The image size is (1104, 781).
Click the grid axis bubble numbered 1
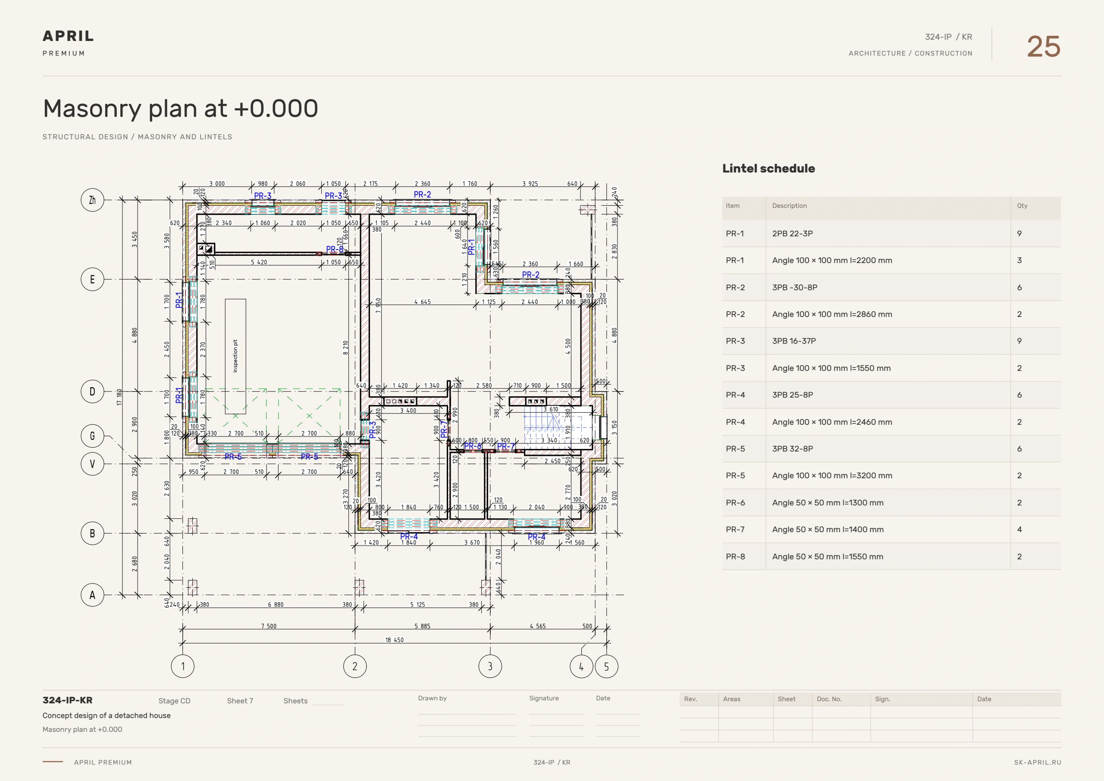[x=183, y=667]
